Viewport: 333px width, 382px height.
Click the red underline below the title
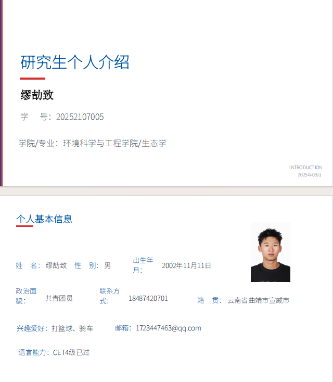point(32,79)
